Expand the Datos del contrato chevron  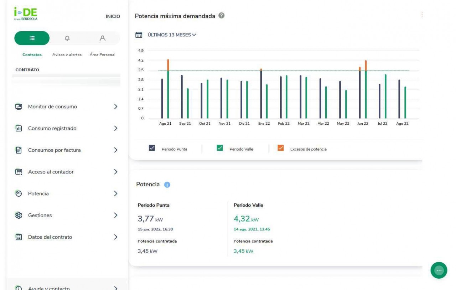coord(115,237)
